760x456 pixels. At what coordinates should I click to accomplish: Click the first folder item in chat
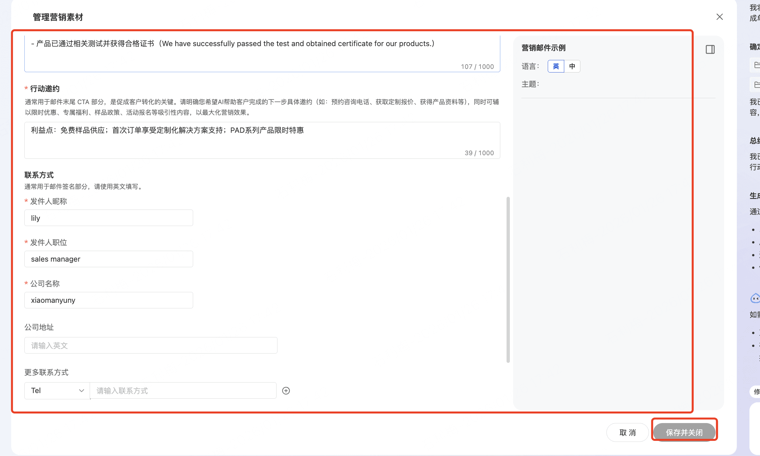[756, 65]
